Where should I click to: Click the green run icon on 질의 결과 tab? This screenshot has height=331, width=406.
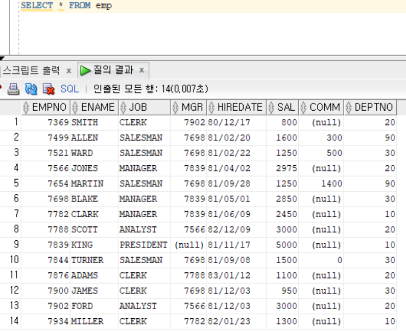(85, 70)
